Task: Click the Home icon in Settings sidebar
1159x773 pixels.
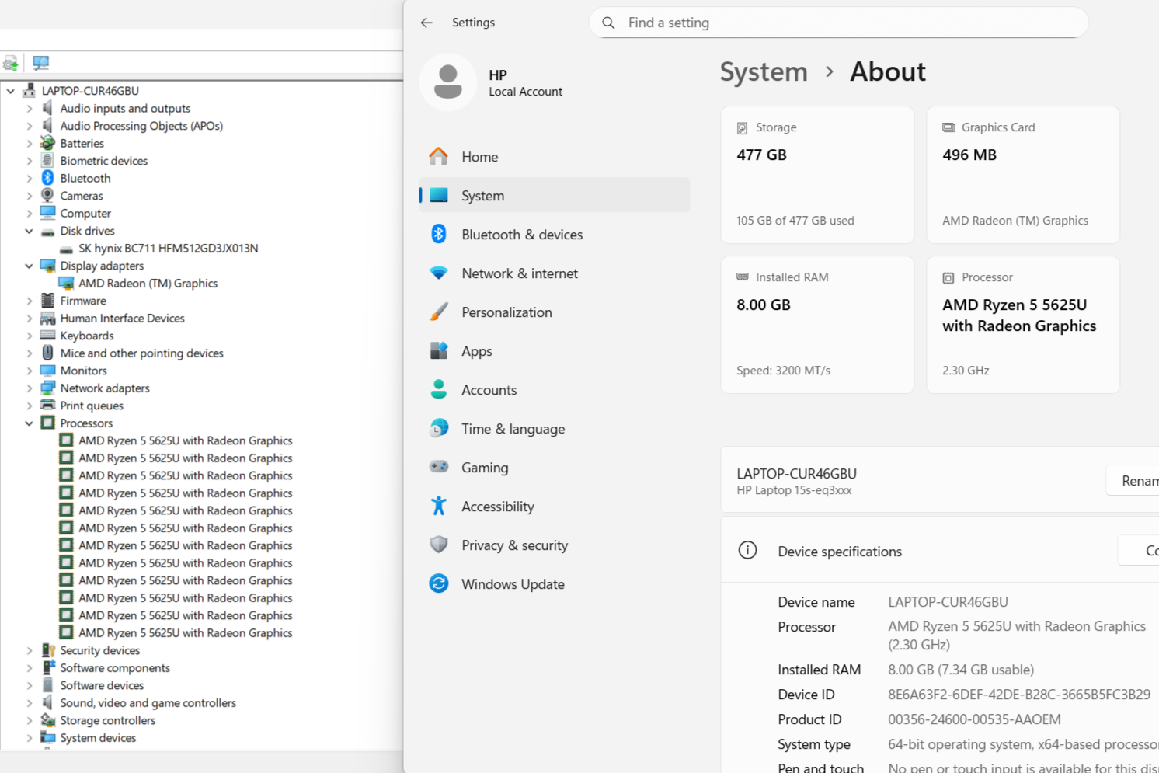Action: [439, 156]
